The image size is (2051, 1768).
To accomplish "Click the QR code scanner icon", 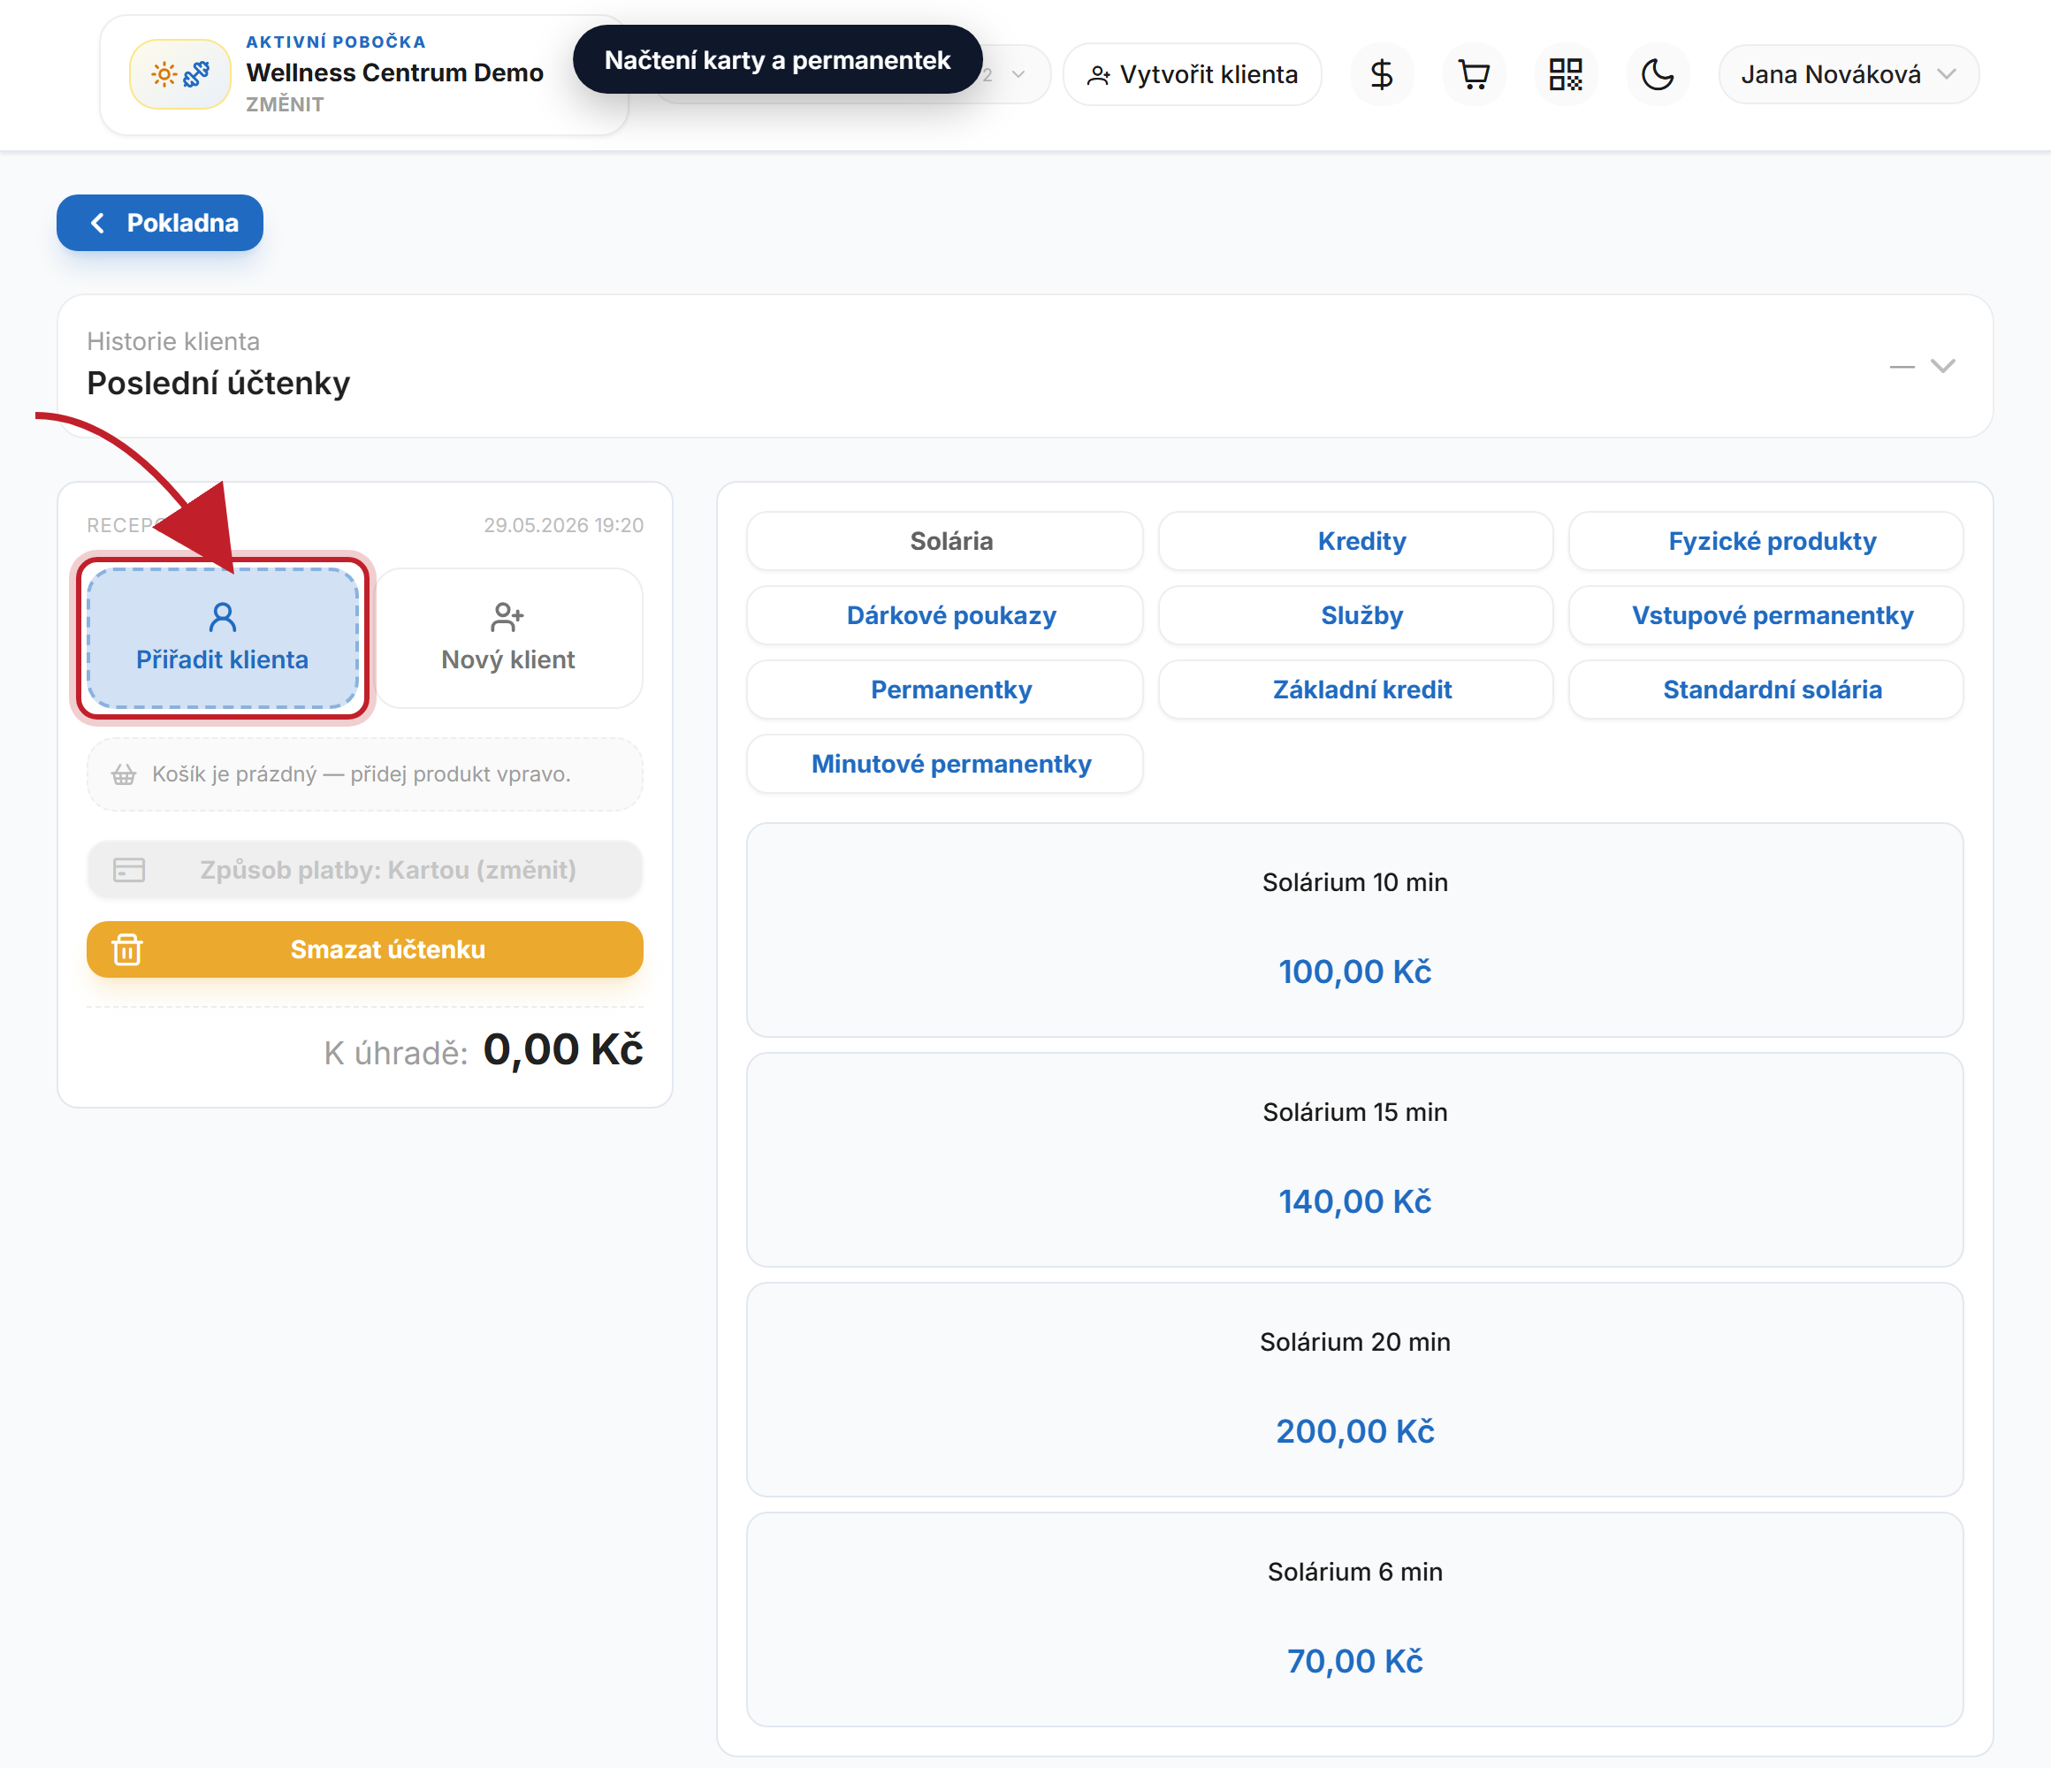I will (x=1566, y=74).
